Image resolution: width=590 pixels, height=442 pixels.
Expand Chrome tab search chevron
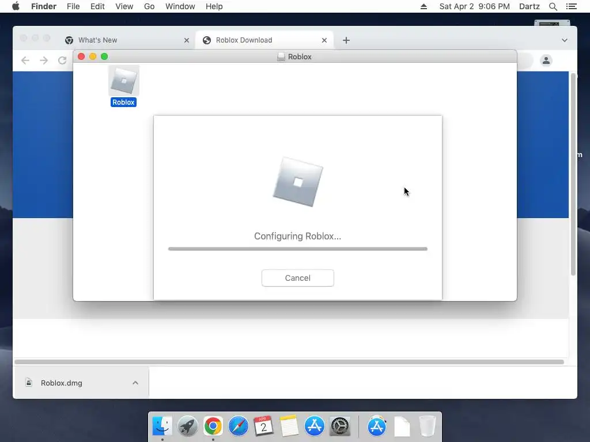tap(565, 40)
